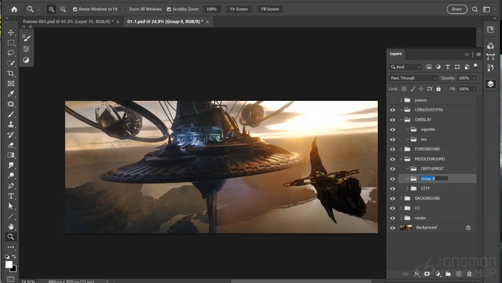The height and width of the screenshot is (283, 502).
Task: Choose Zoom In mode icon
Action: [x=51, y=10]
